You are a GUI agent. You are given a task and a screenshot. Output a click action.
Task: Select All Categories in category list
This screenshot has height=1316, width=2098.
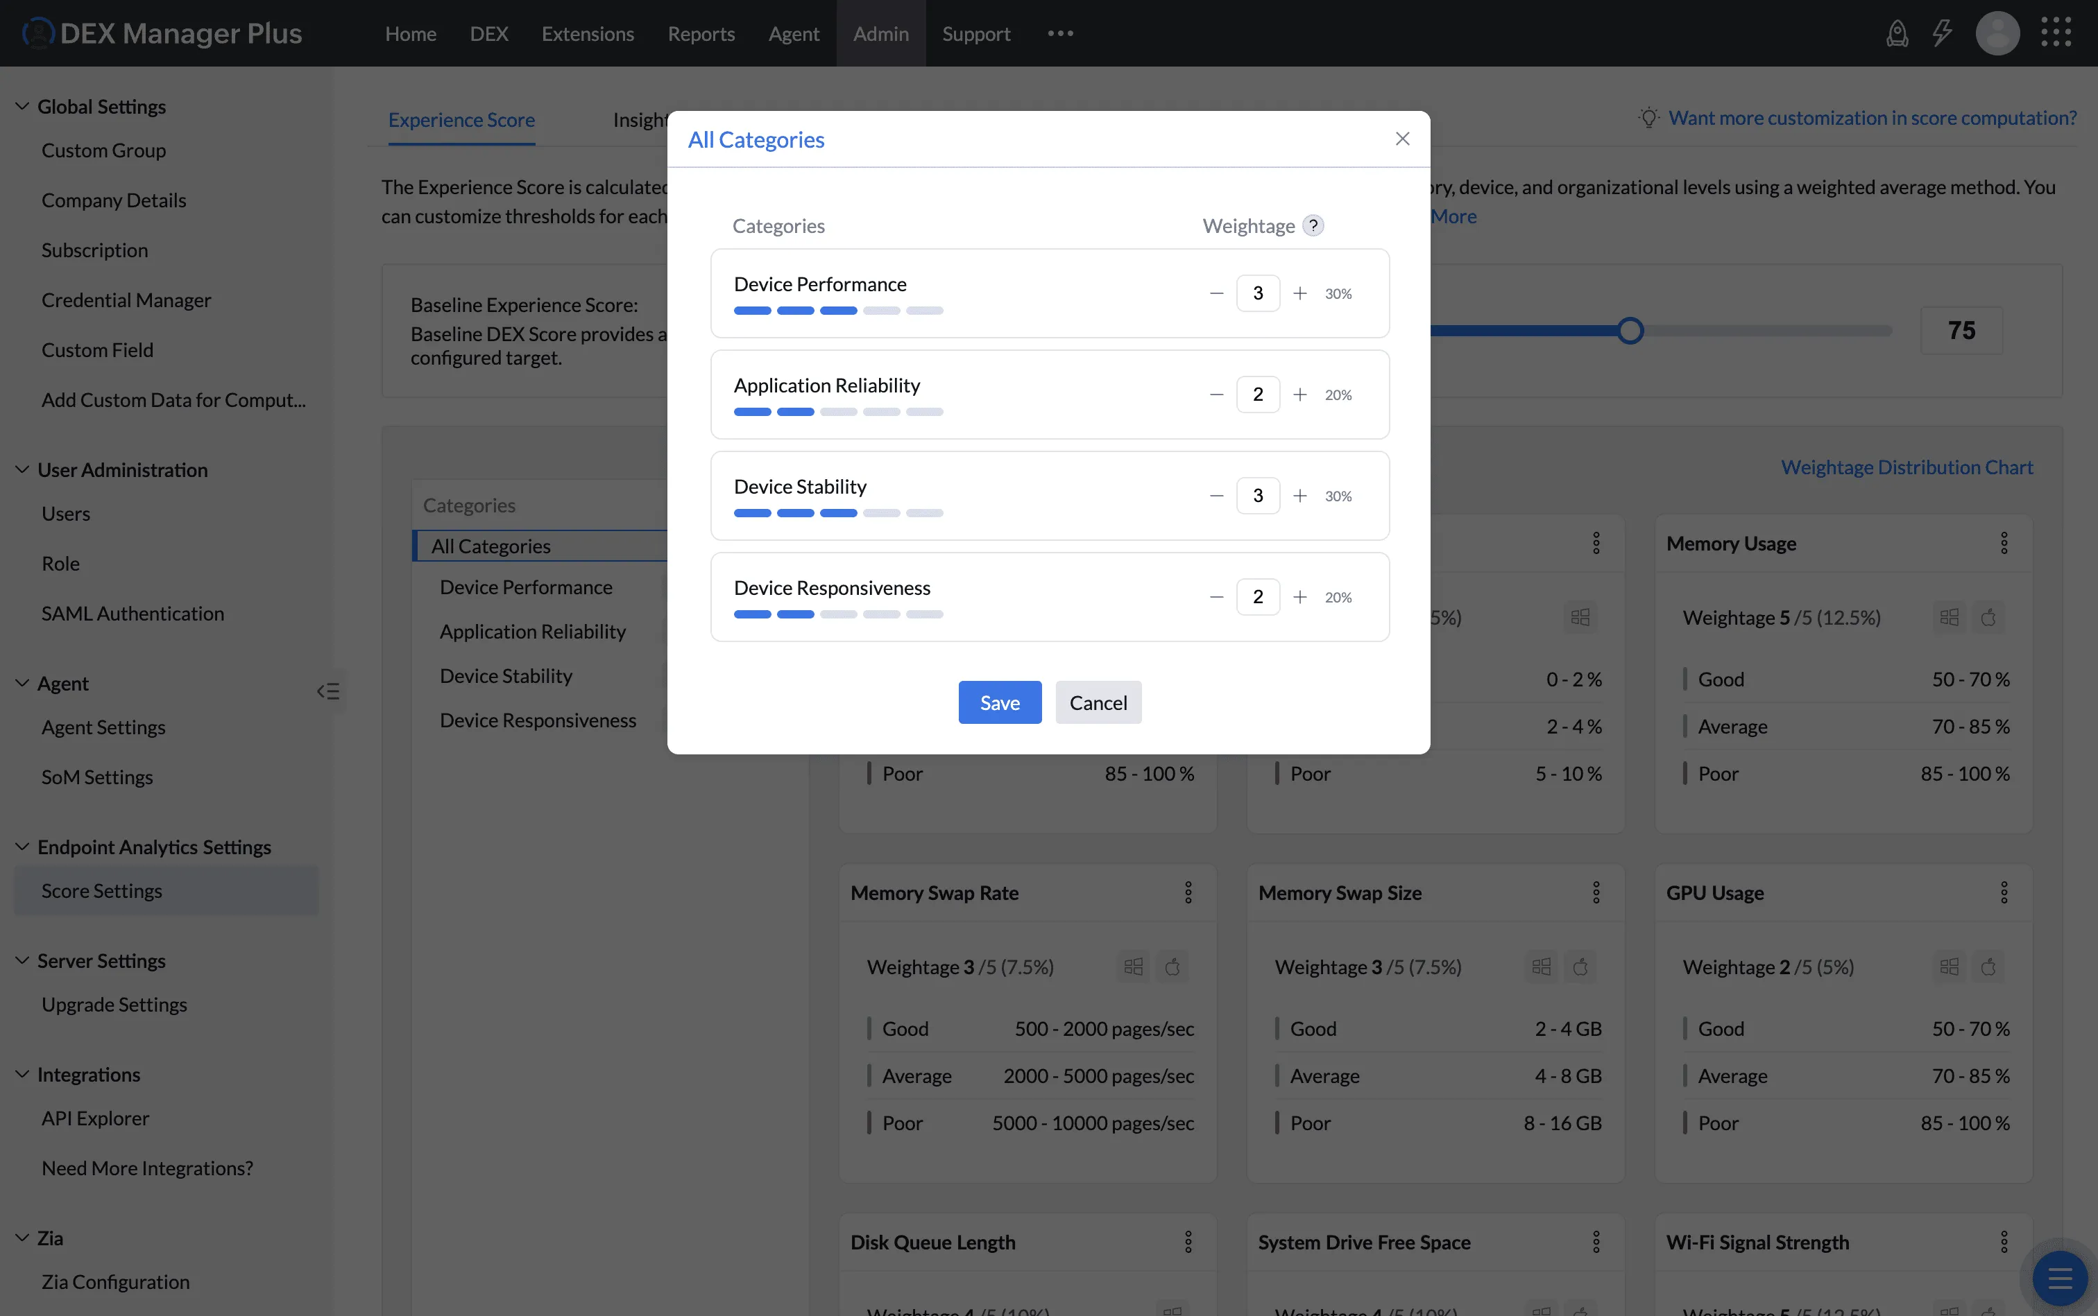point(540,546)
